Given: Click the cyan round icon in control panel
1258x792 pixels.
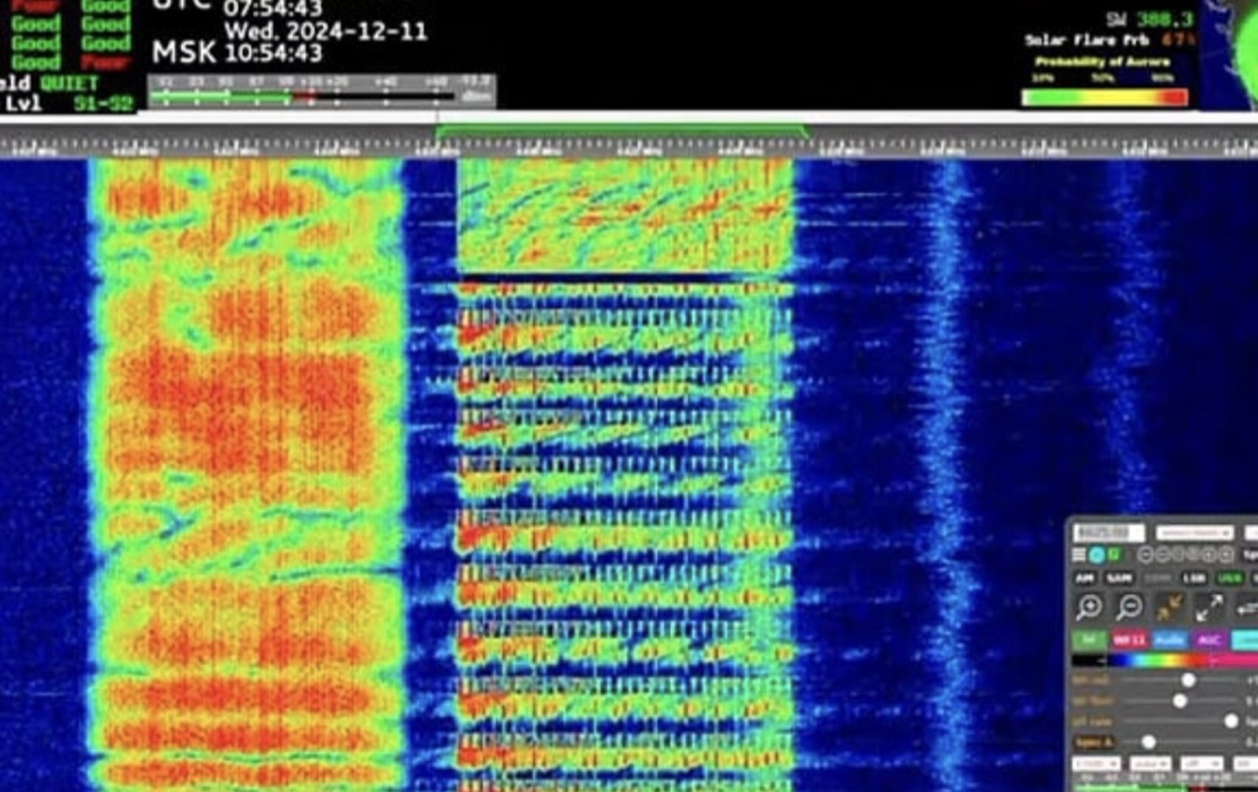Looking at the screenshot, I should coord(1097,555).
